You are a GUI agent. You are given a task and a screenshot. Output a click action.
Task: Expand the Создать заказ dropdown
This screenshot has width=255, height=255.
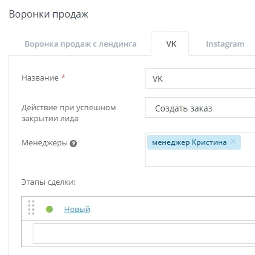point(200,108)
